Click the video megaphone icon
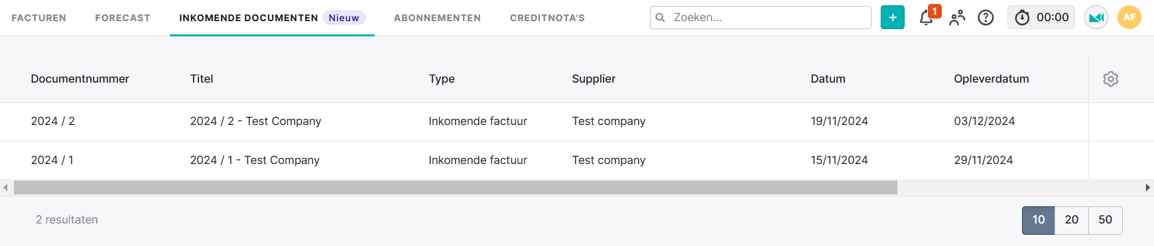 coord(1096,17)
